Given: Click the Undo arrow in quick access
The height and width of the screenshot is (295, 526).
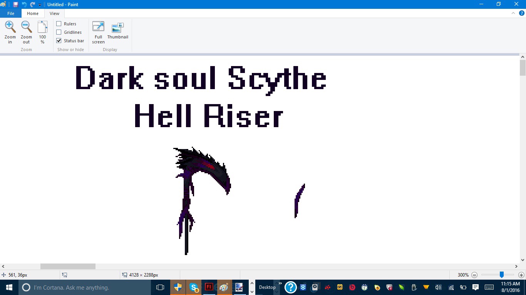Looking at the screenshot, I should [x=24, y=5].
